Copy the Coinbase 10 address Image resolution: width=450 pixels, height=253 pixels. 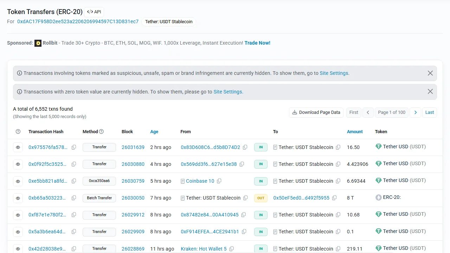click(219, 181)
